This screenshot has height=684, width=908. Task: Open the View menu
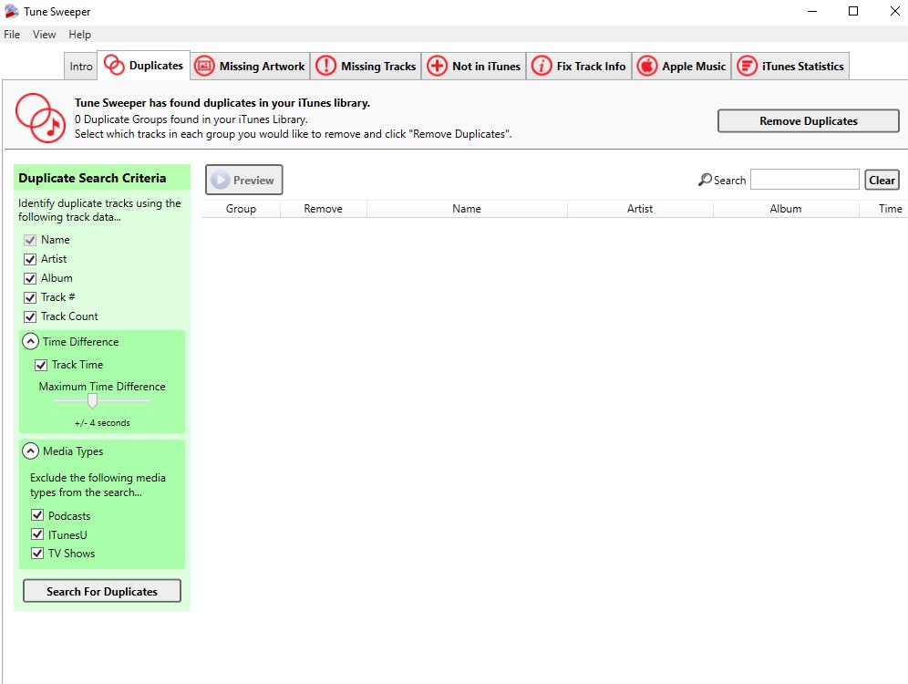click(44, 35)
